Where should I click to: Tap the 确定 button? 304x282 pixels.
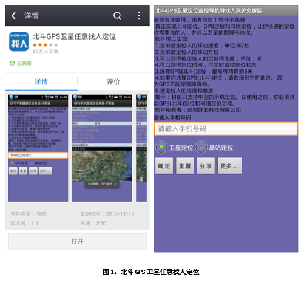164,166
